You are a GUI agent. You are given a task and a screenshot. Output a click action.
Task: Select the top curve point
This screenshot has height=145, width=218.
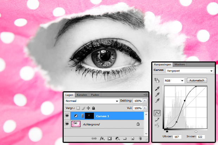(x=196, y=86)
